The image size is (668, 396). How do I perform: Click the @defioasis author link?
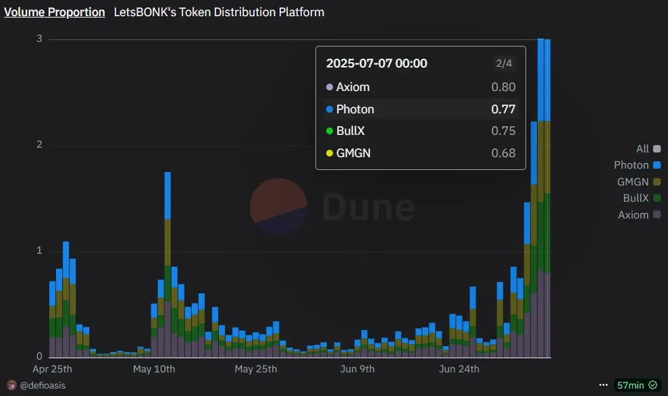[43, 385]
